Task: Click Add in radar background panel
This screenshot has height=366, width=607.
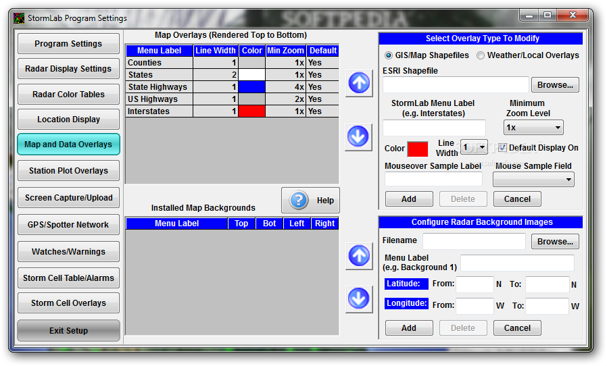Action: [x=409, y=328]
